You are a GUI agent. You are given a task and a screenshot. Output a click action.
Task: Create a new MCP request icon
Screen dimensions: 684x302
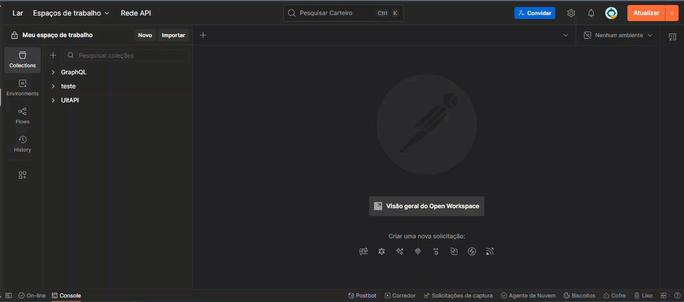click(x=418, y=251)
